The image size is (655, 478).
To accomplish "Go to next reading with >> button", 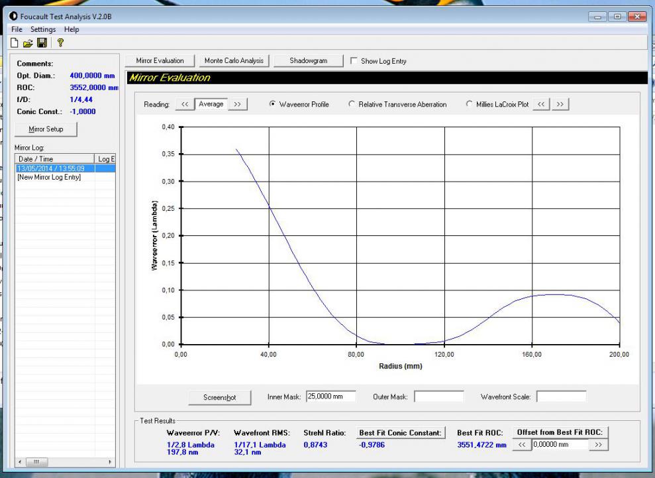I will tap(238, 104).
